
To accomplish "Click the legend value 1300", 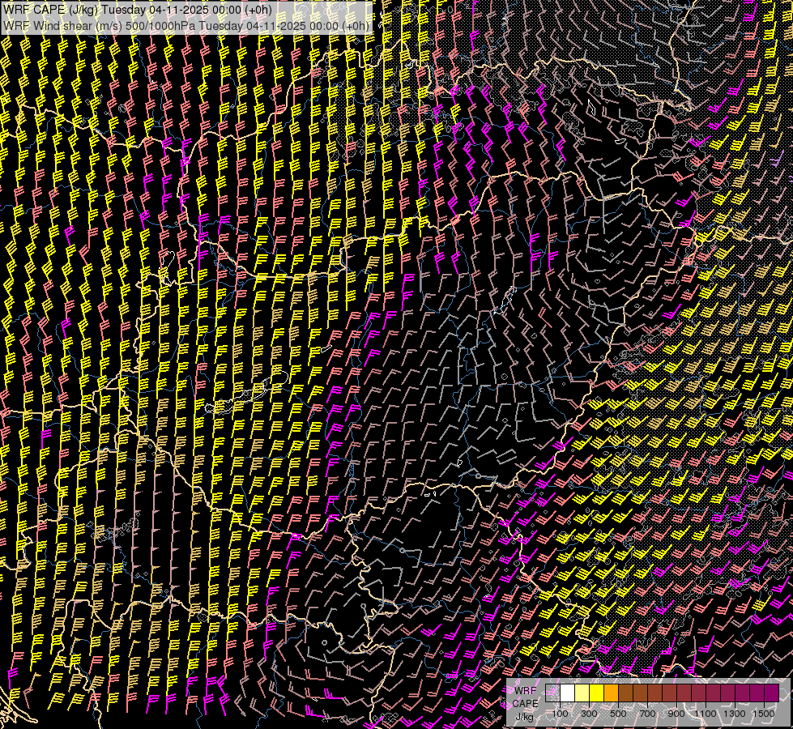I will tap(735, 714).
